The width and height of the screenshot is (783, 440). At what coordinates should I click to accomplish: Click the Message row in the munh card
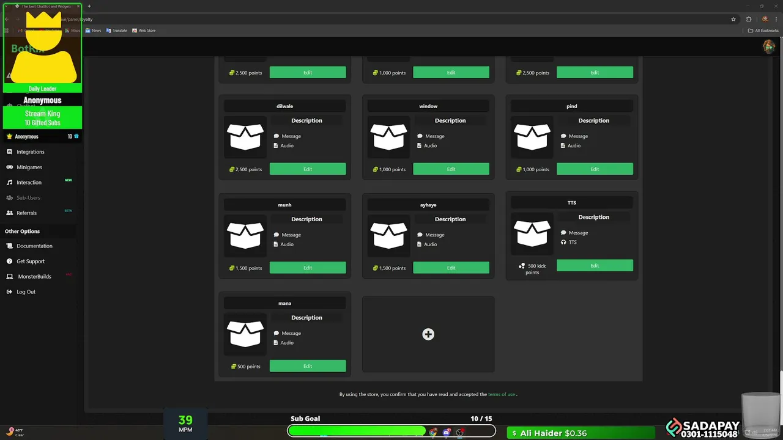287,235
